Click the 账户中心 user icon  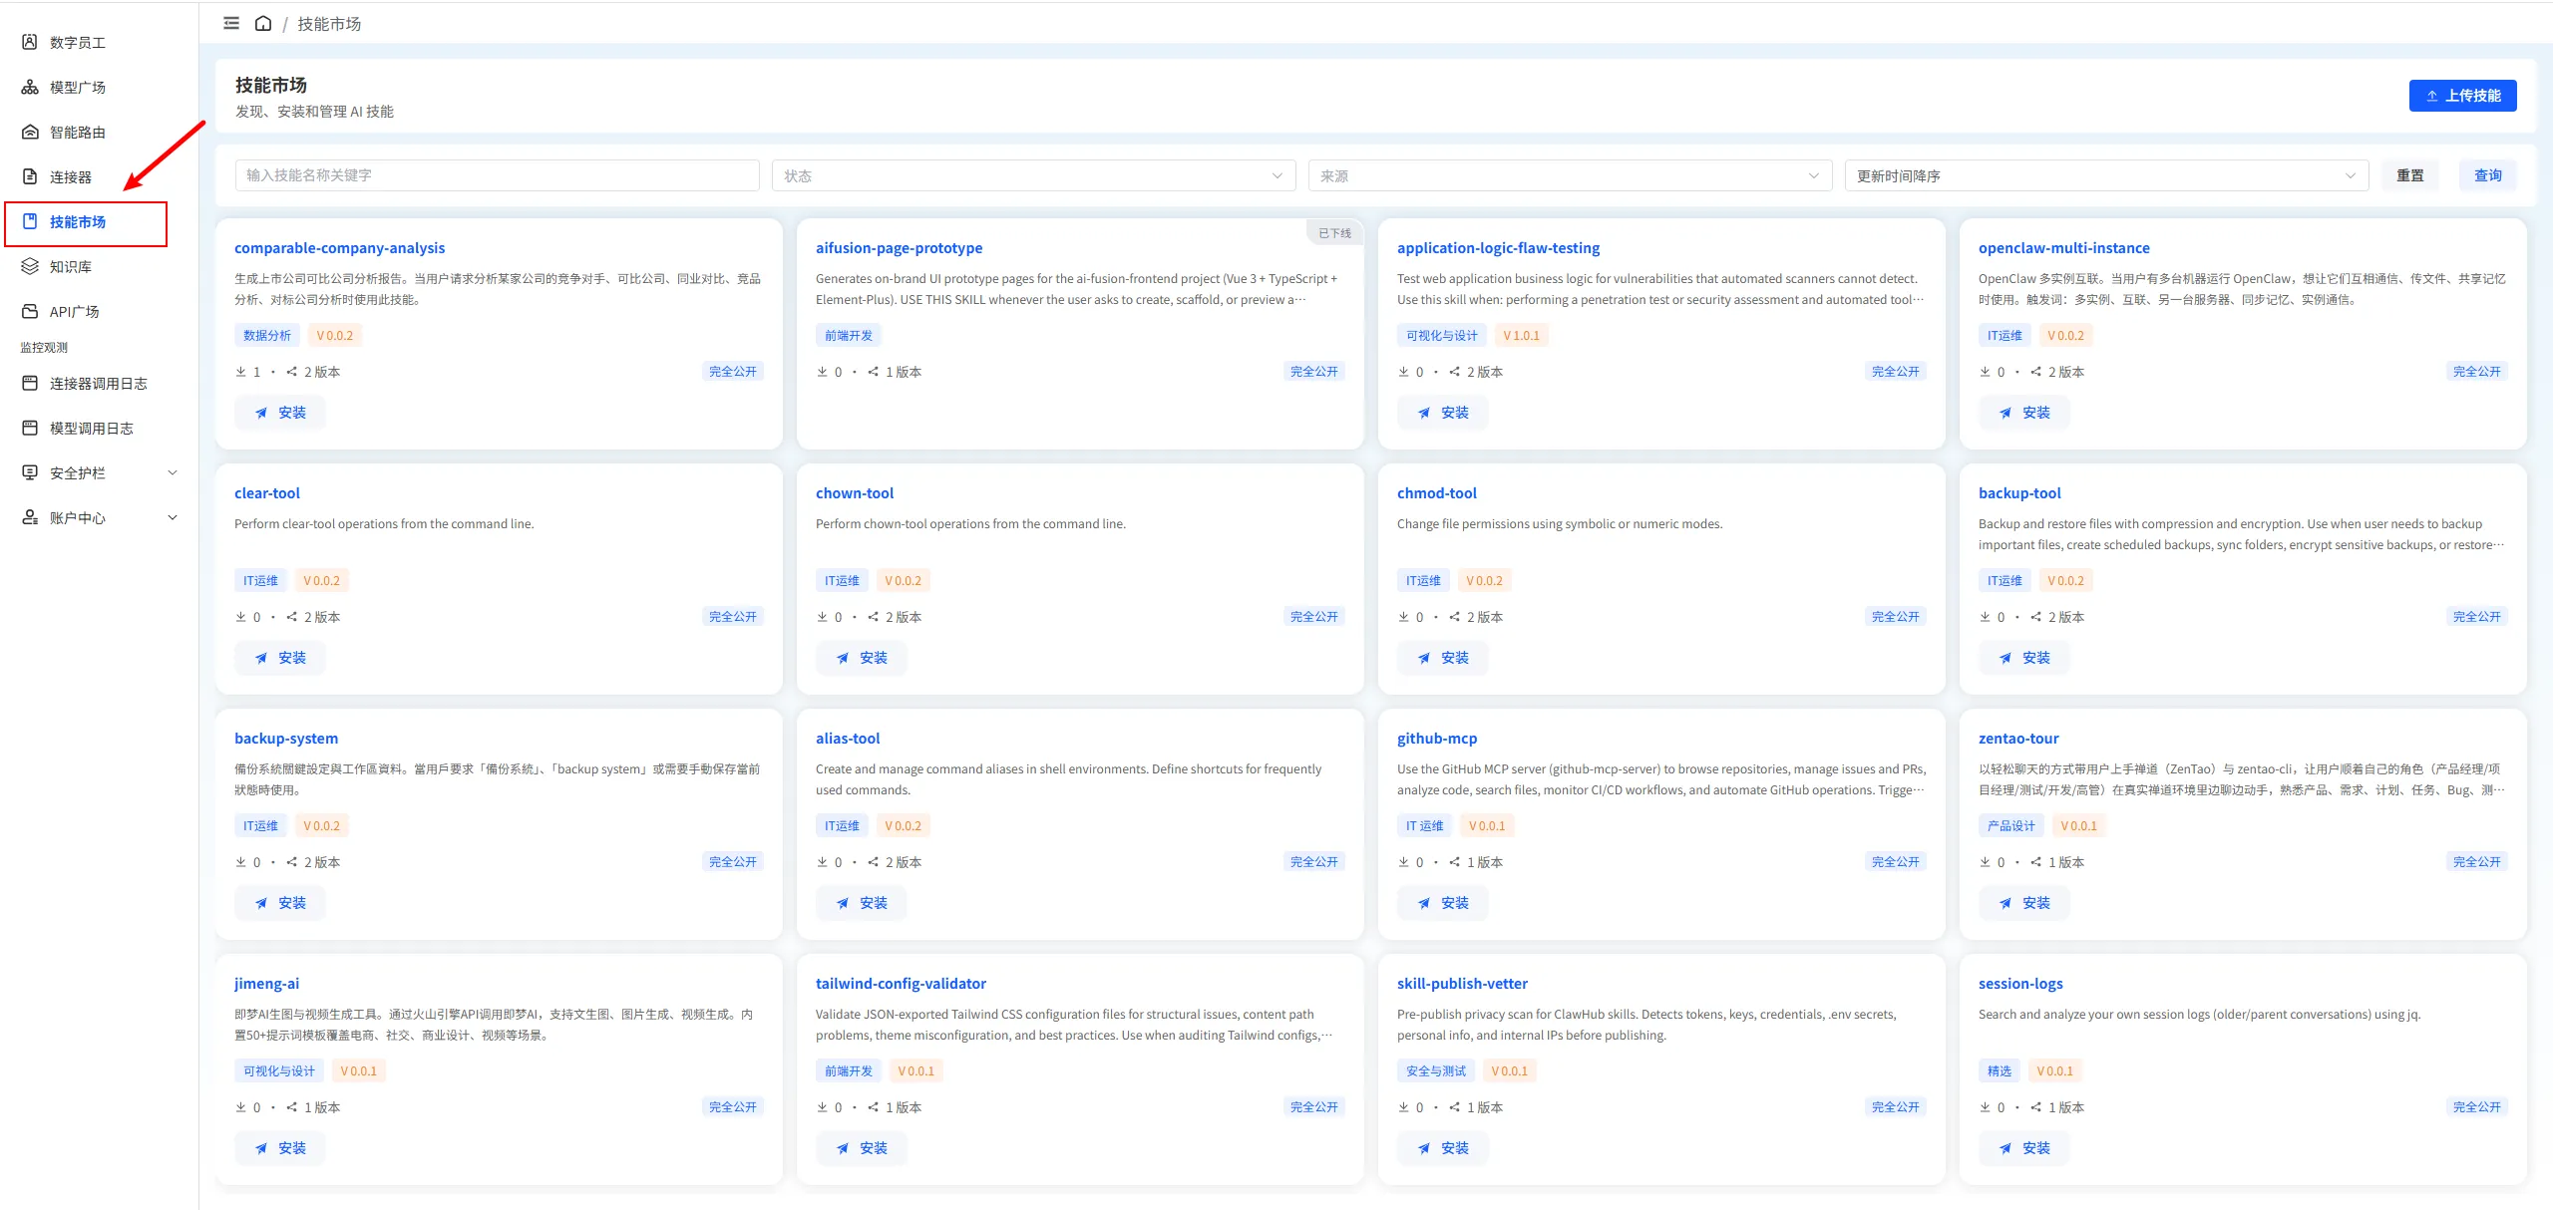click(x=30, y=517)
